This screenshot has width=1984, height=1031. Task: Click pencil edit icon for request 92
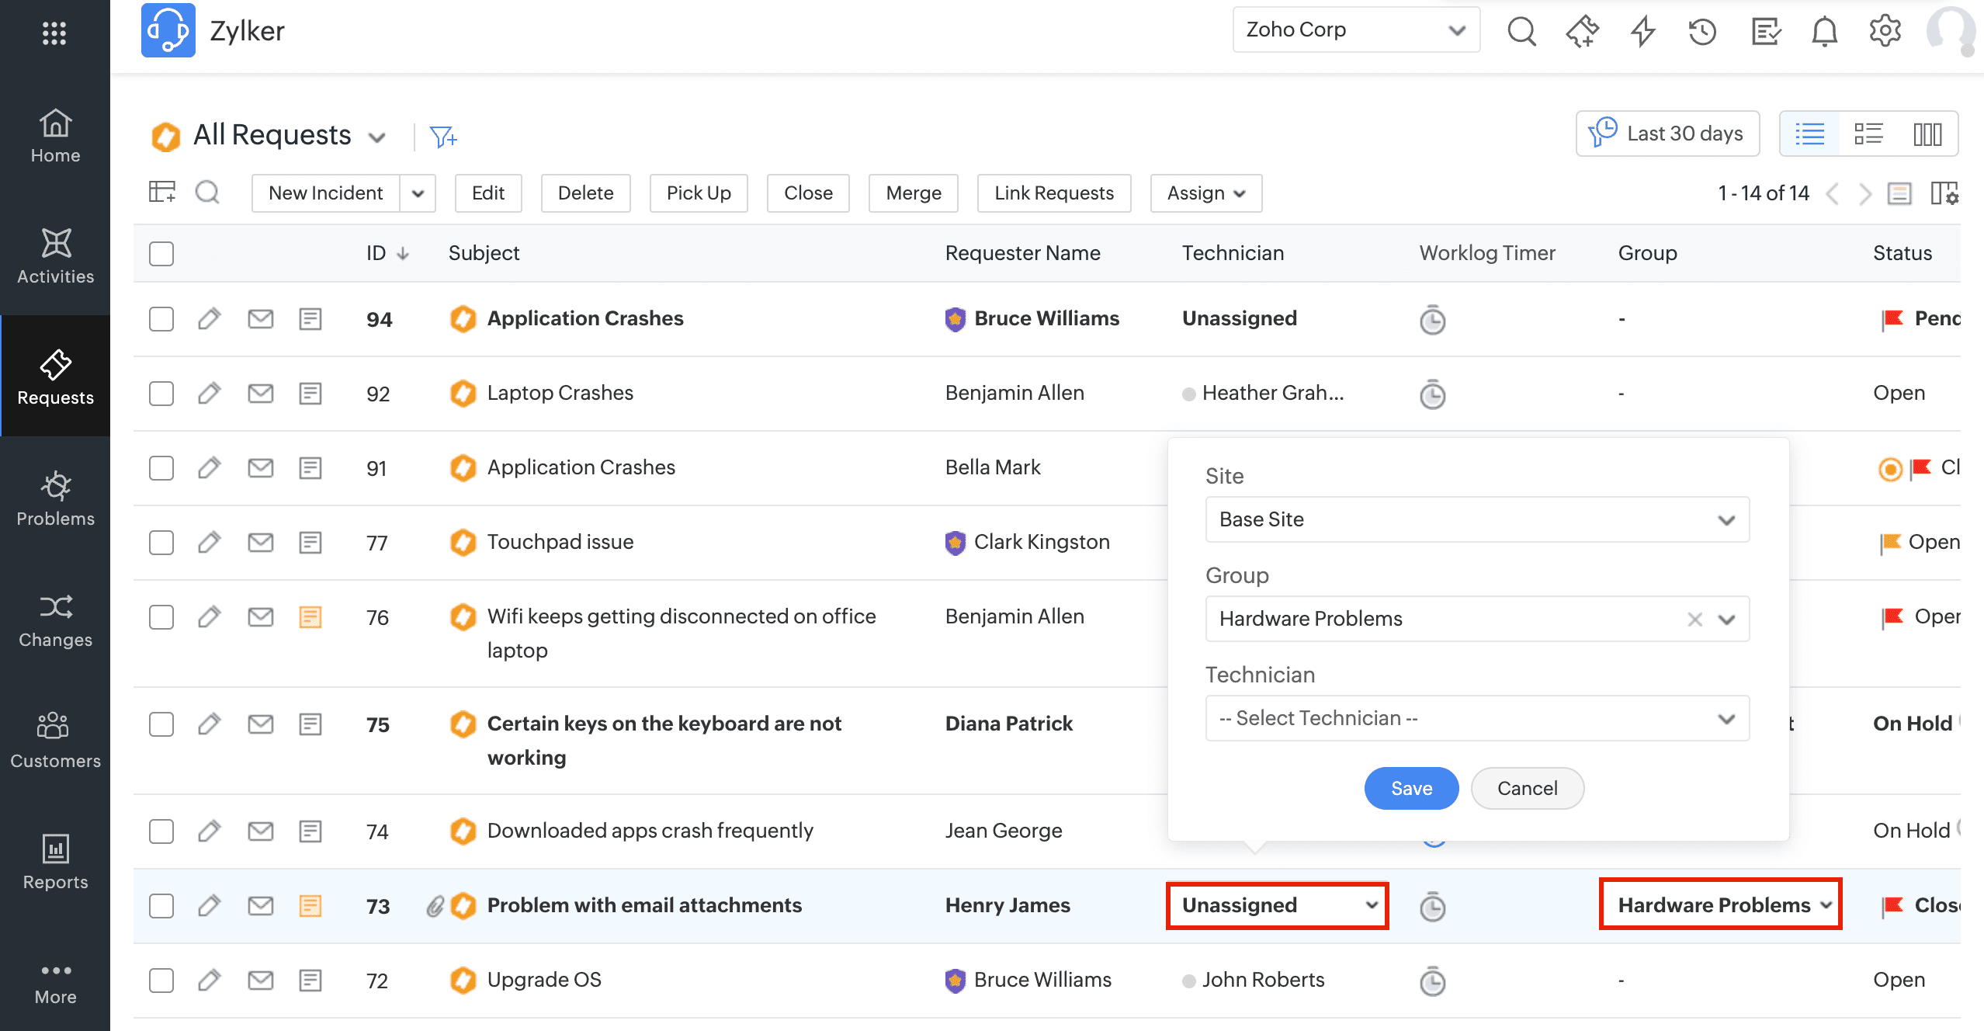click(209, 394)
